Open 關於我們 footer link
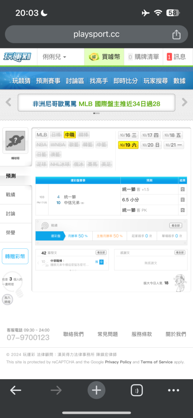 (x=176, y=334)
